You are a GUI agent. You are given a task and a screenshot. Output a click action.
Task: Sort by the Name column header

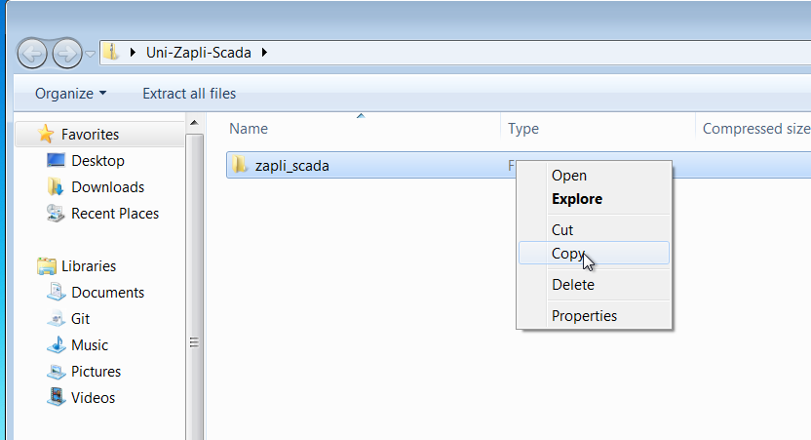pyautogui.click(x=249, y=129)
